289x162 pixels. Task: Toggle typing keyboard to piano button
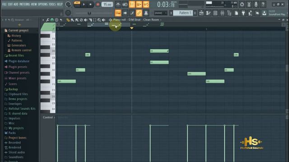click(x=118, y=13)
